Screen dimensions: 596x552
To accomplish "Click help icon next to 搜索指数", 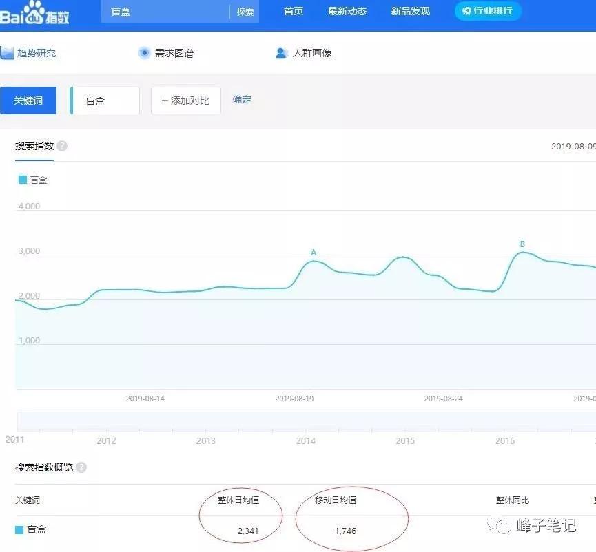I will (62, 146).
